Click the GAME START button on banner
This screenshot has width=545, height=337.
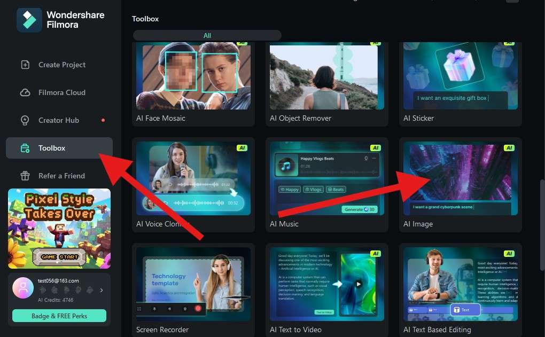(59, 257)
